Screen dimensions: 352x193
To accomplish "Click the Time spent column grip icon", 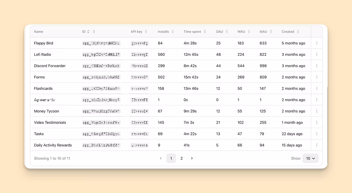I will (205, 32).
